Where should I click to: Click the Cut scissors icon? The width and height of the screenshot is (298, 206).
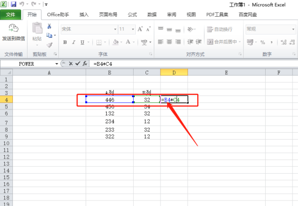pyautogui.click(x=50, y=26)
